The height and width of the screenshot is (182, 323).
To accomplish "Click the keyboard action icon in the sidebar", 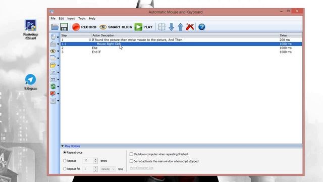I will (x=53, y=44).
